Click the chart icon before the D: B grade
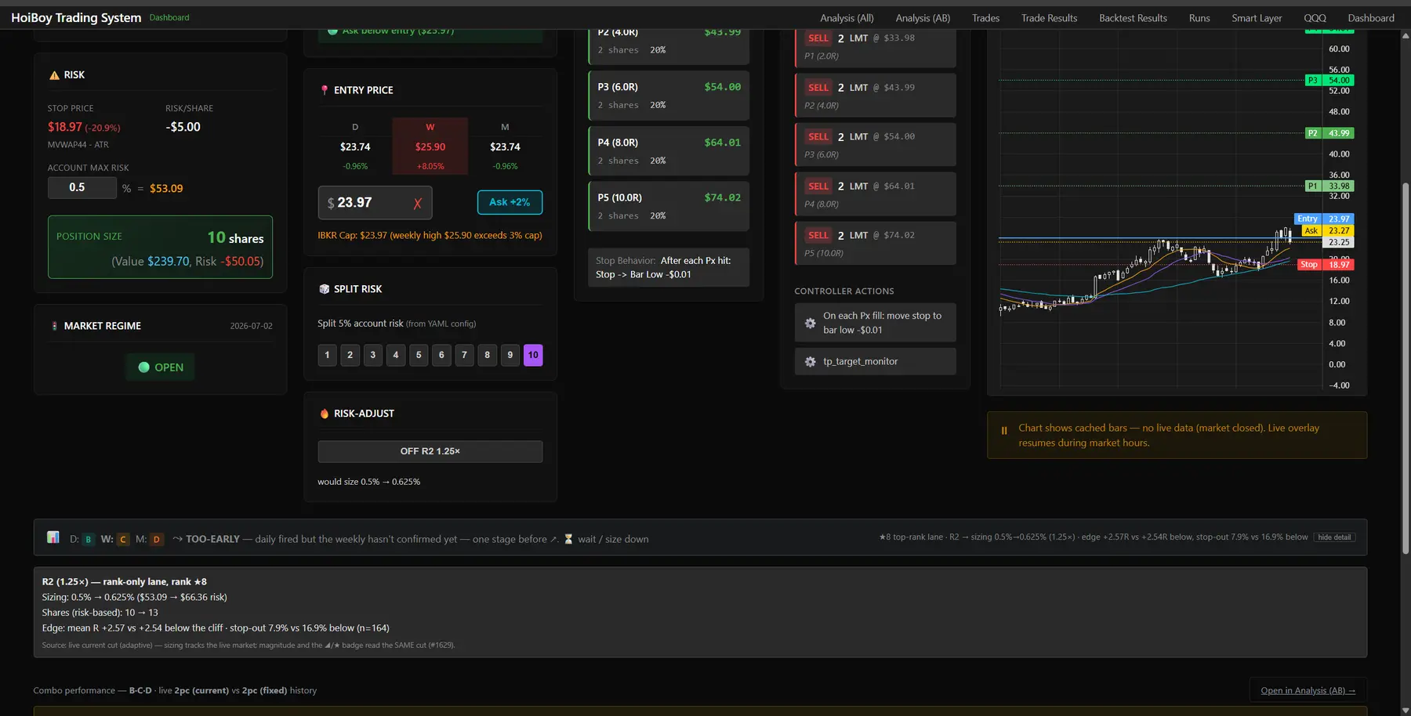1411x716 pixels. point(53,537)
